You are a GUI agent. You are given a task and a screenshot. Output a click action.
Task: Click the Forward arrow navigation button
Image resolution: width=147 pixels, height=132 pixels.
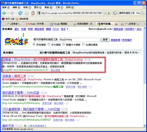point(12,13)
